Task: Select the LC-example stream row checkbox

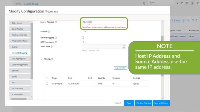Action: pos(47,83)
